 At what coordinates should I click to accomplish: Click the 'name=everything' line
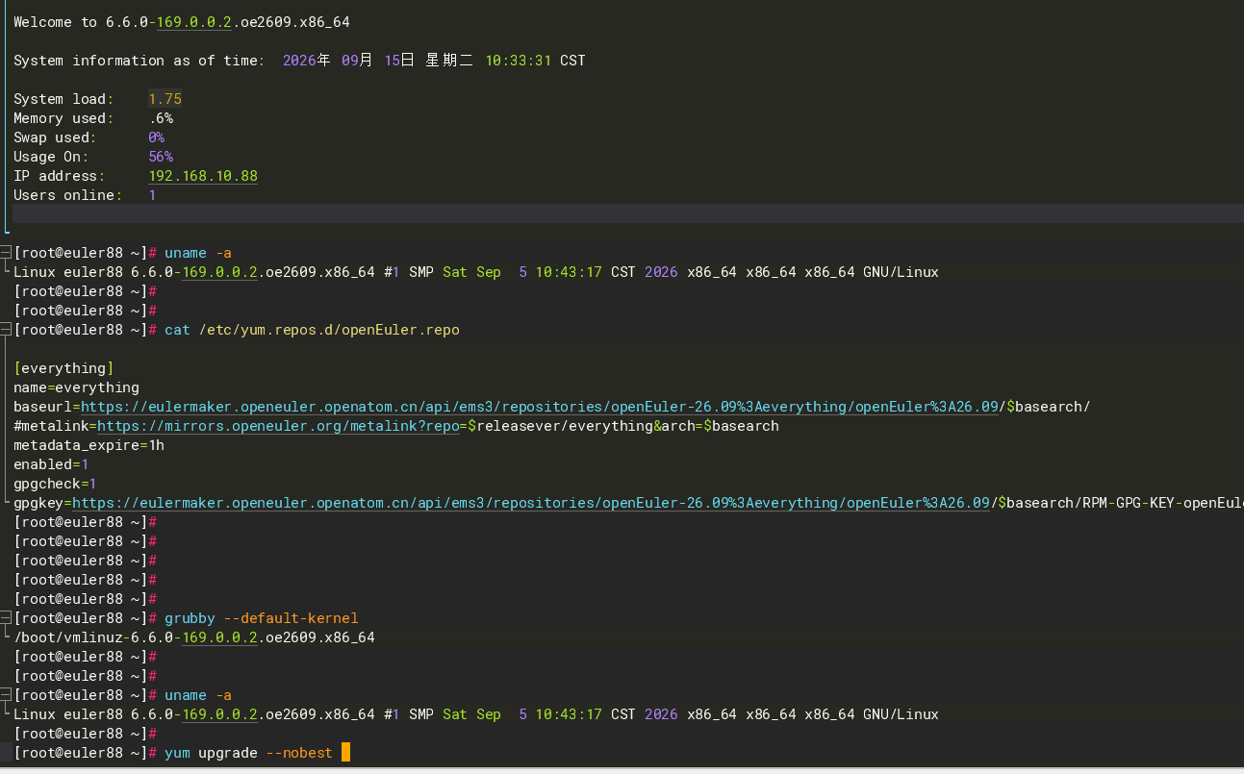pos(76,387)
